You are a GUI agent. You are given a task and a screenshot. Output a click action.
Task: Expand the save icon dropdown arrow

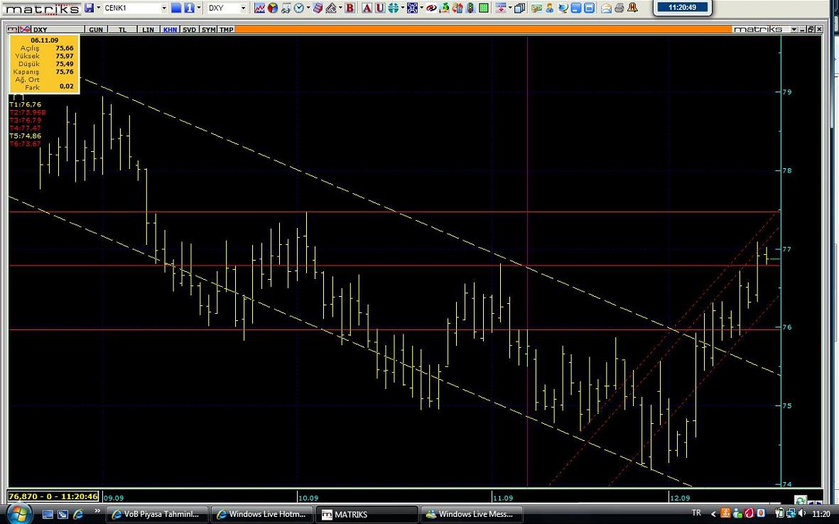point(97,8)
